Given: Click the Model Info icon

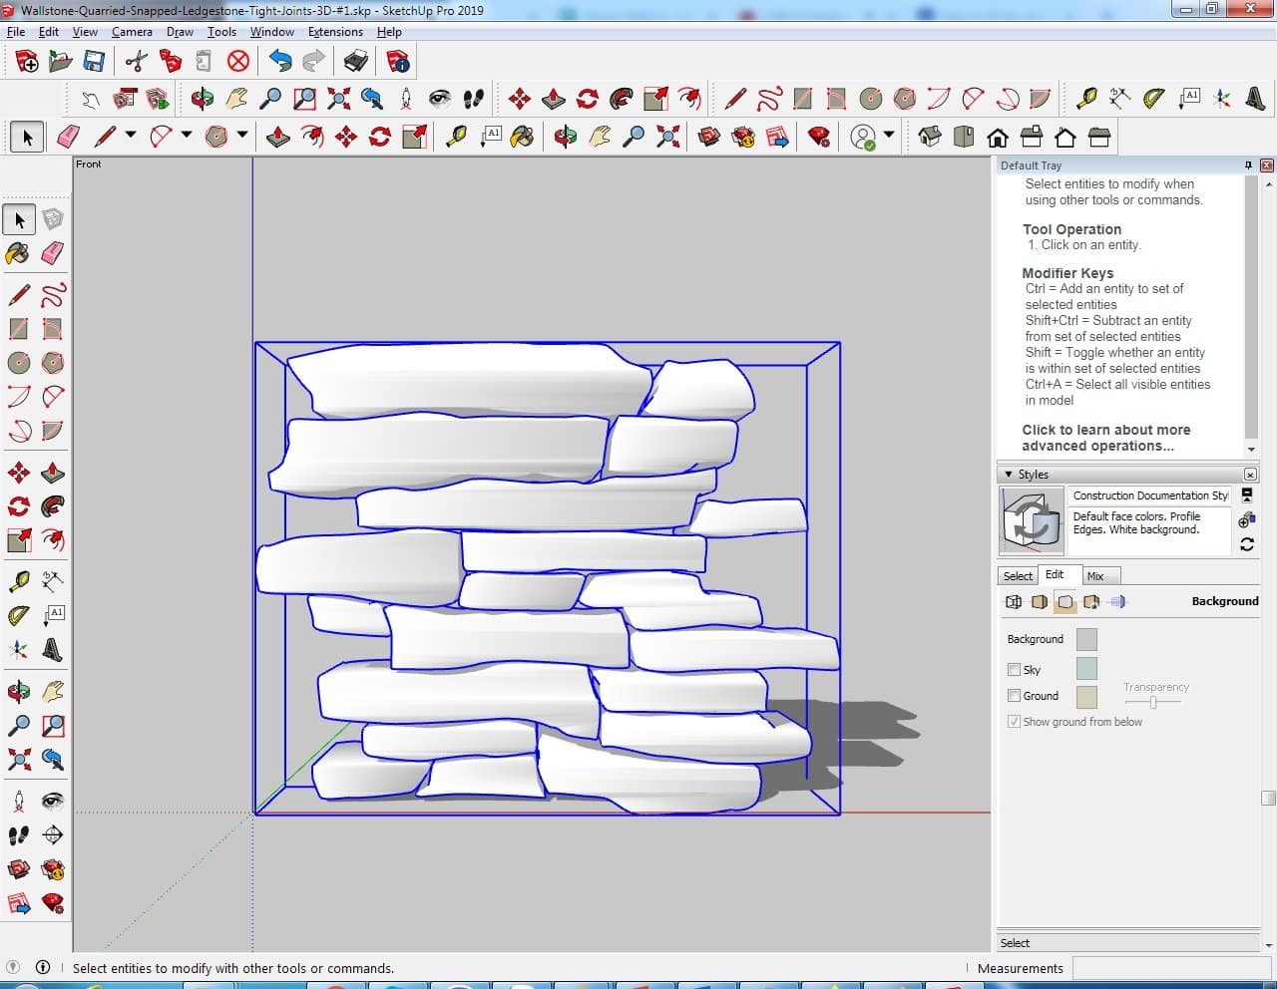Looking at the screenshot, I should click(x=398, y=62).
